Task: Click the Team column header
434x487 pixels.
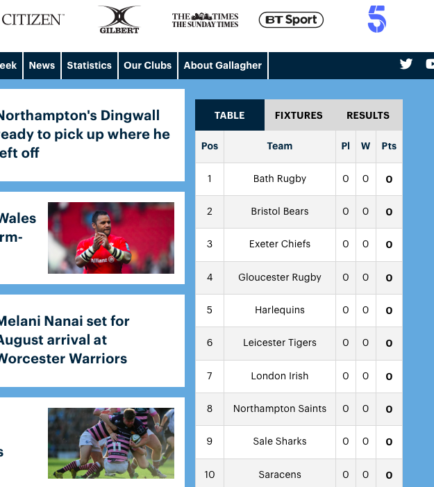Action: [x=280, y=146]
